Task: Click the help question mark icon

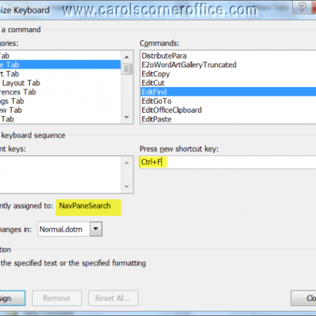Action: coord(302,7)
